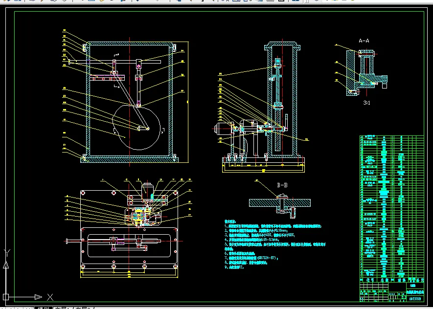Click the 3:1 scale text under section A-A

click(x=367, y=103)
